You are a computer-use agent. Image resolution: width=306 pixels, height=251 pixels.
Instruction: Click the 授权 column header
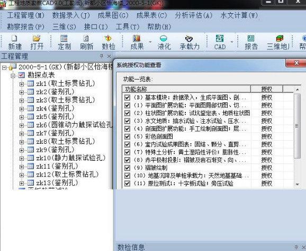click(x=267, y=89)
